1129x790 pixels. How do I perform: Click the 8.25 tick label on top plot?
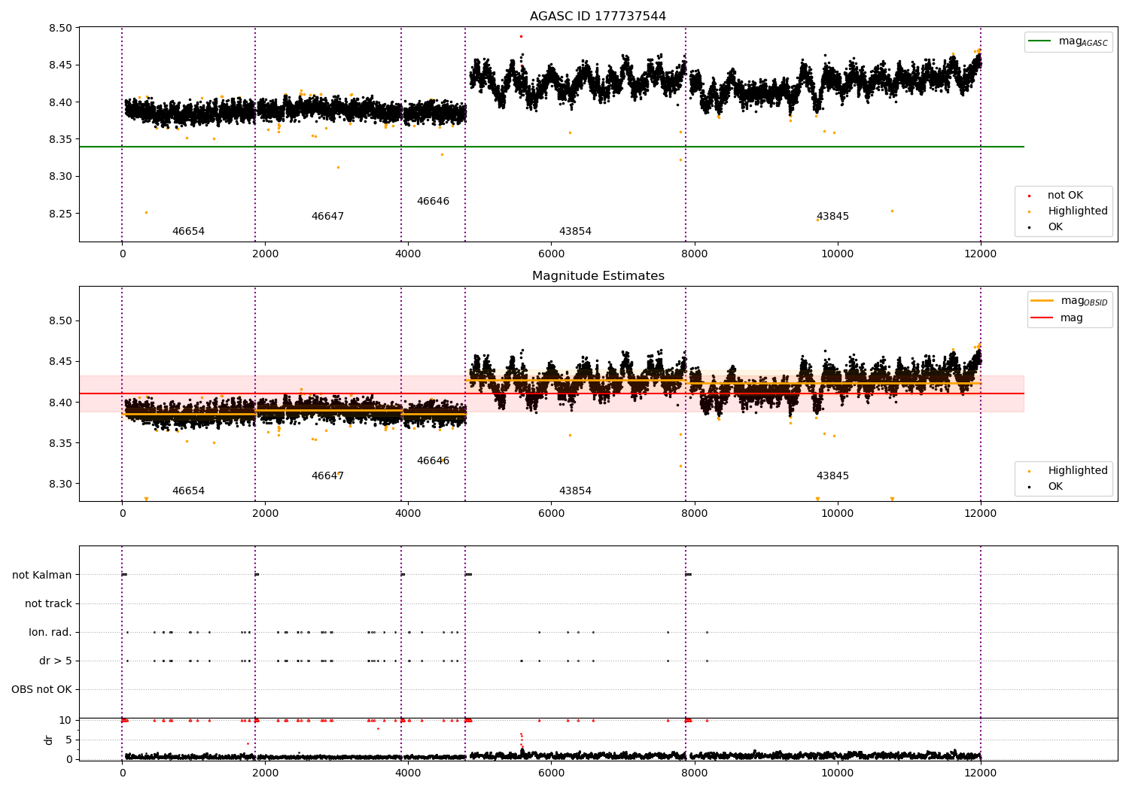[x=60, y=214]
